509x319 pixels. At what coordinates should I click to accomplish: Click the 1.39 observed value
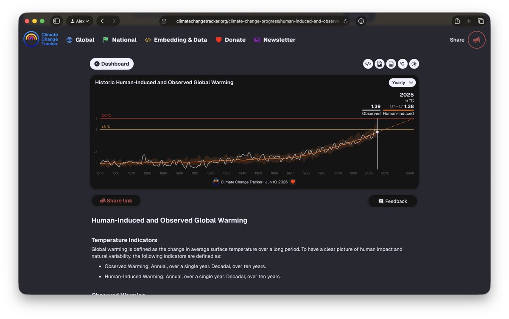pos(376,106)
